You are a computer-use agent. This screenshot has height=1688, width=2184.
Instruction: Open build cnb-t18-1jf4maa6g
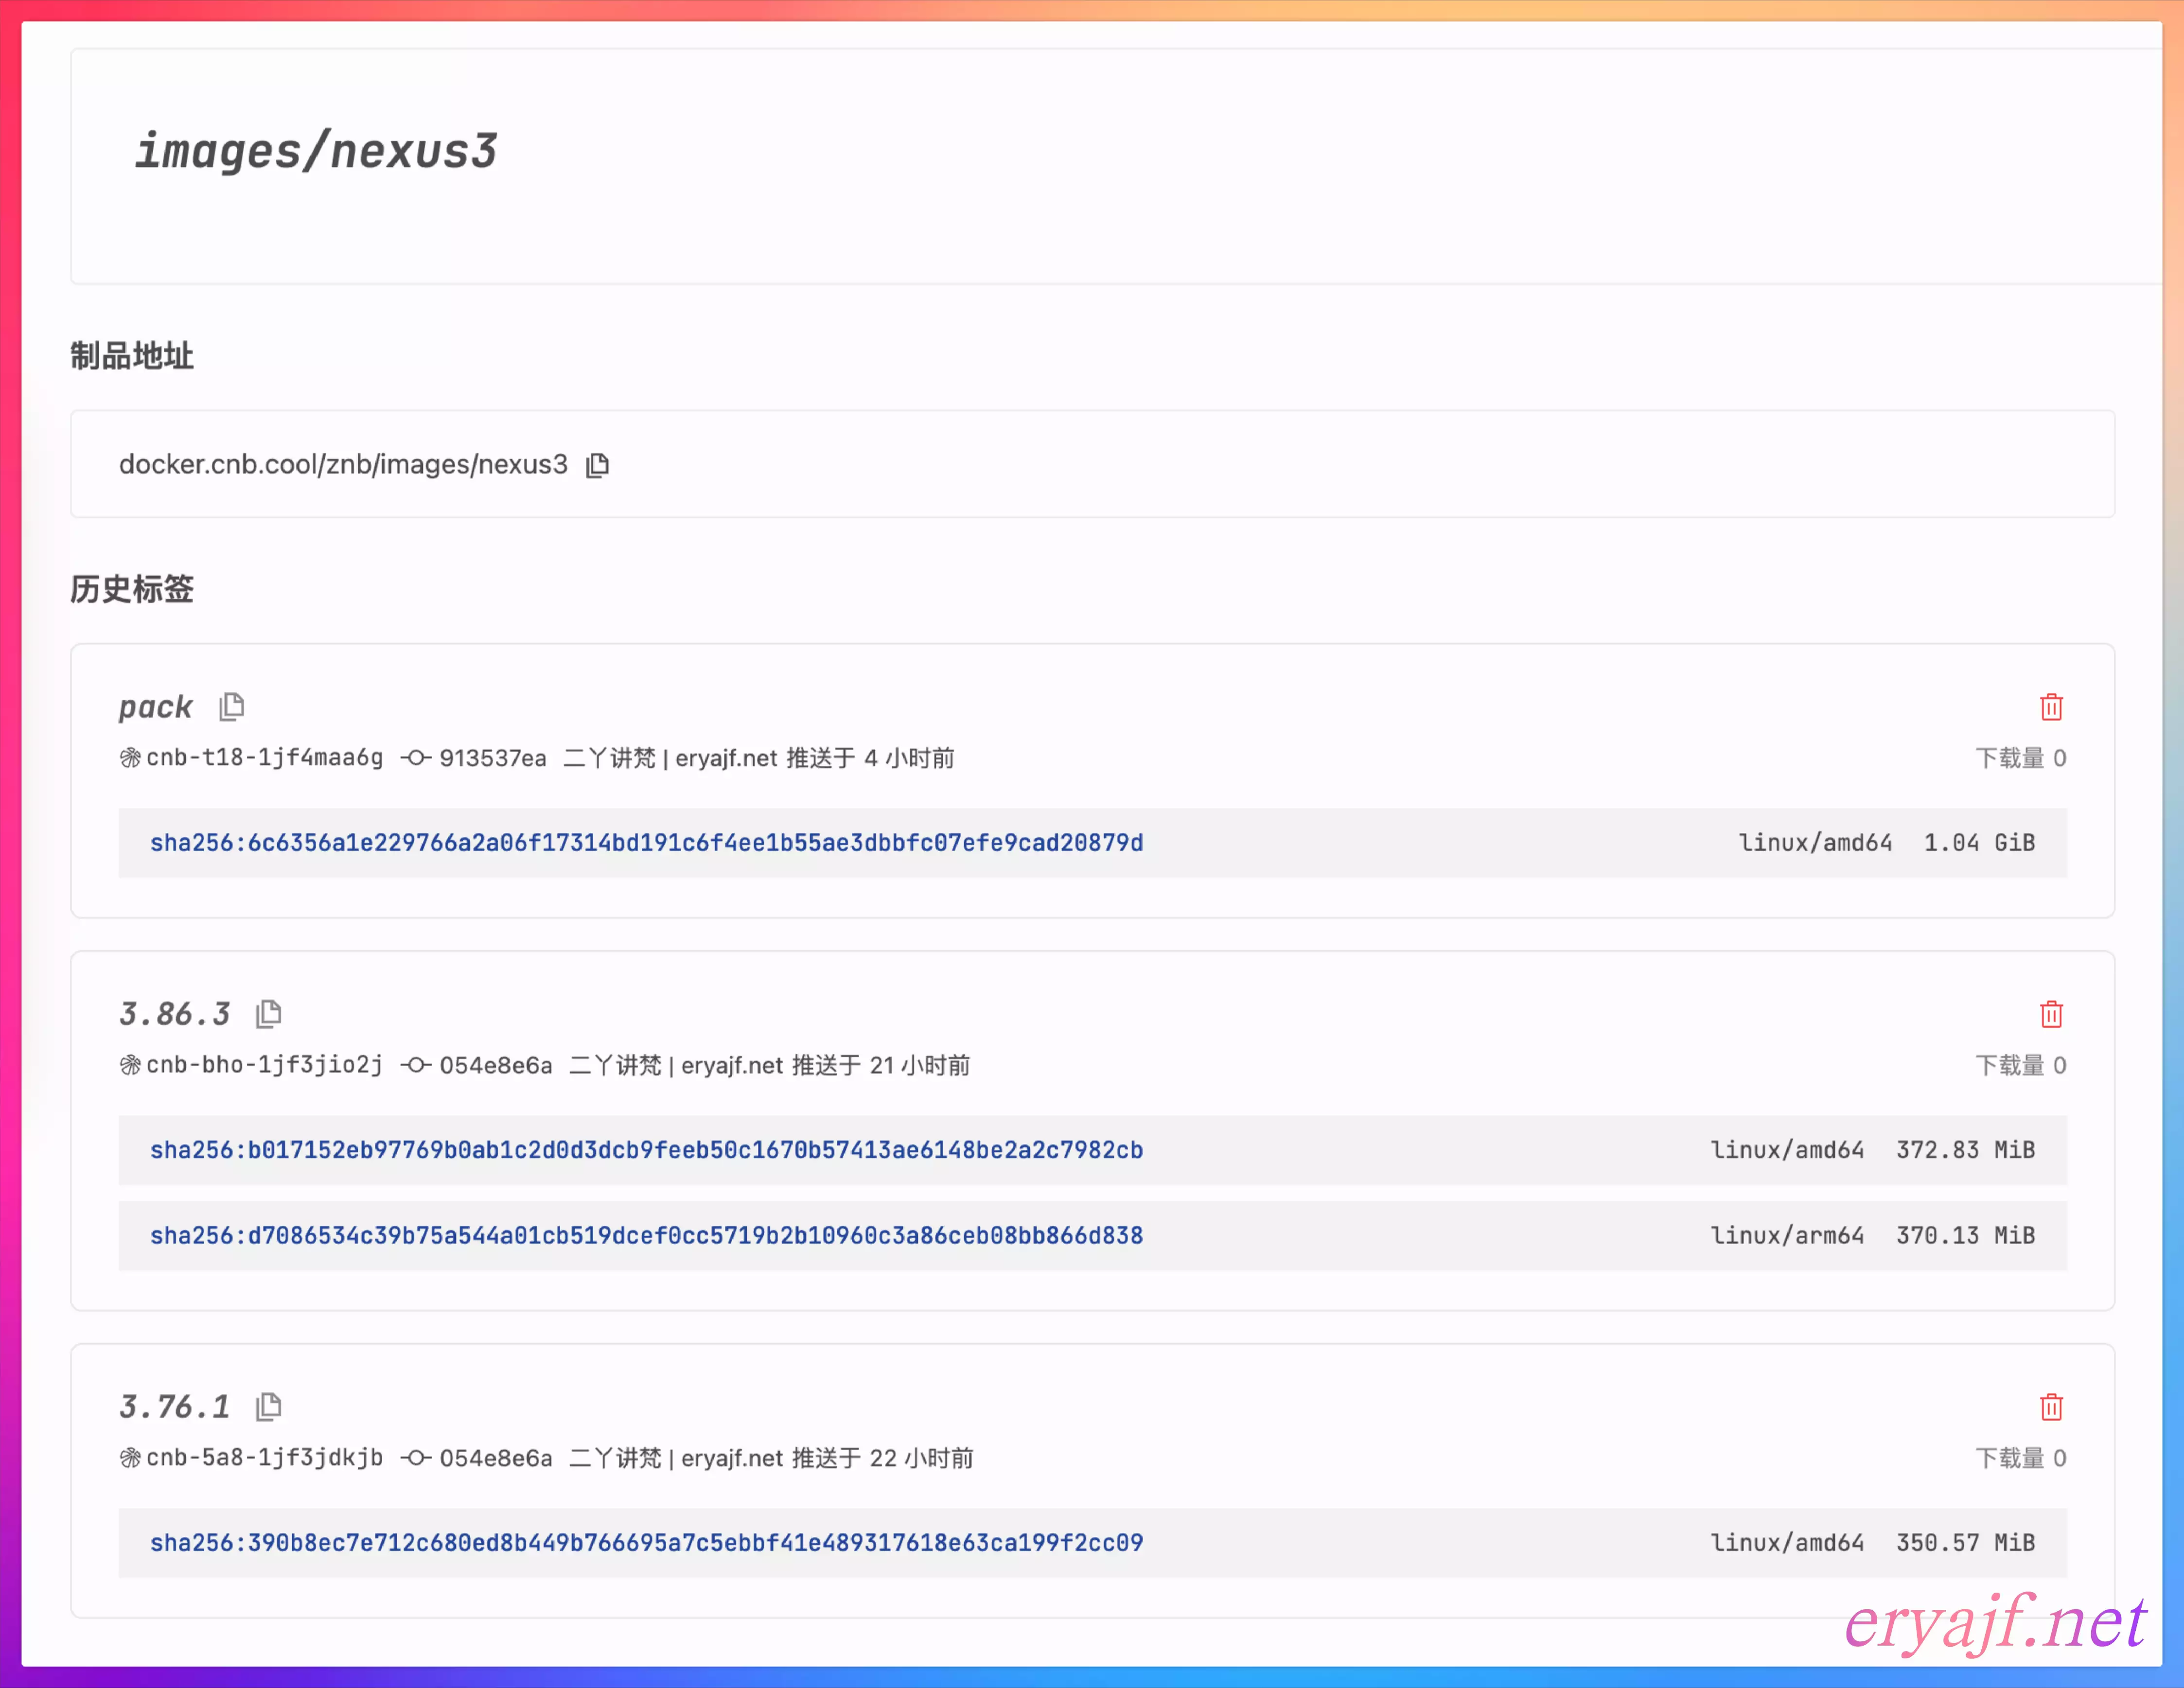click(264, 758)
